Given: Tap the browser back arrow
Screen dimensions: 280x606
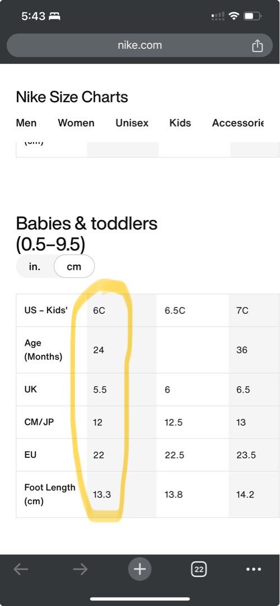Looking at the screenshot, I should (21, 569).
